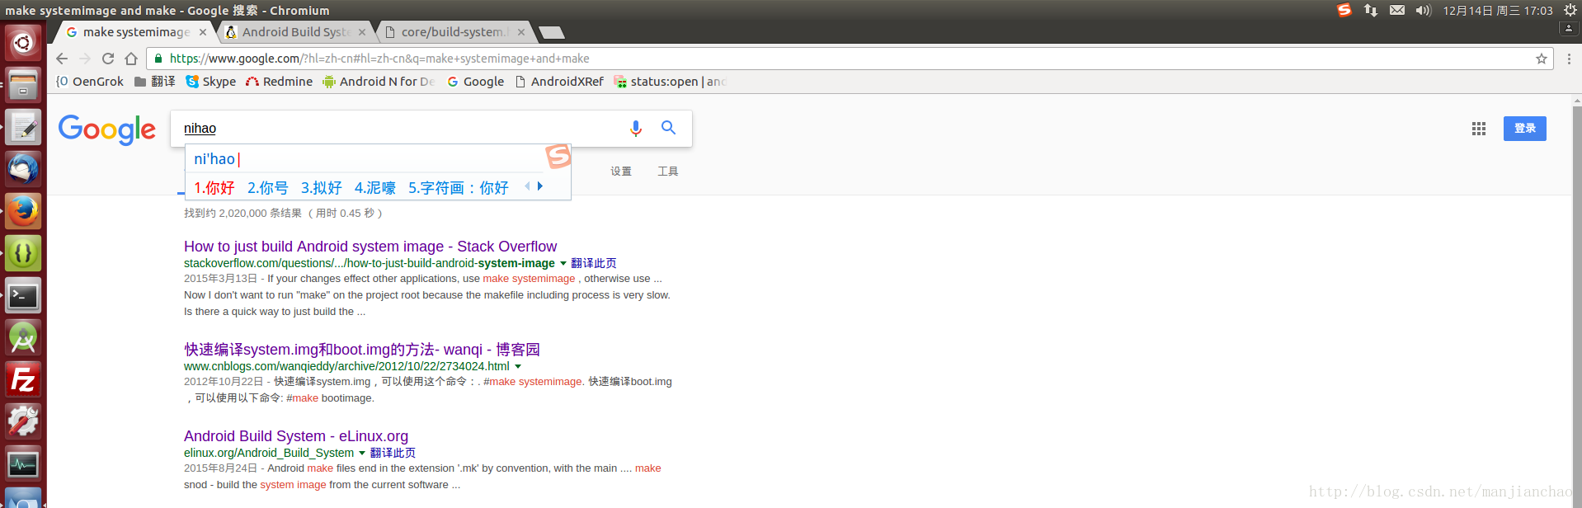Open the 工具 search tools menu
The image size is (1582, 508).
[x=668, y=172]
